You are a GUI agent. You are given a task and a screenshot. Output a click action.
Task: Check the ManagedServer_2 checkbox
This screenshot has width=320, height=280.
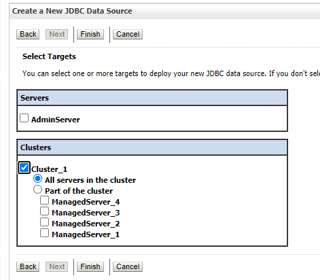coord(44,222)
